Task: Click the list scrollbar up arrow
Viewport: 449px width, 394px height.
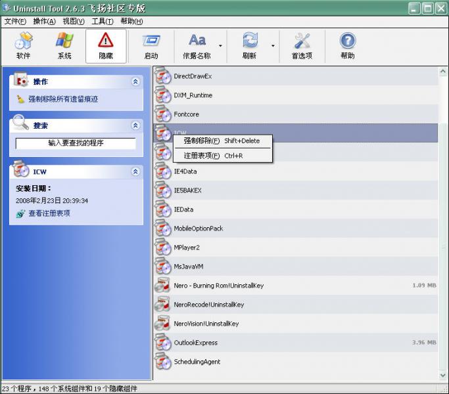Action: click(442, 71)
